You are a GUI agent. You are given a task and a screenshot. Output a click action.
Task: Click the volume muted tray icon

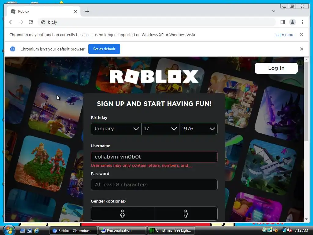point(289,230)
